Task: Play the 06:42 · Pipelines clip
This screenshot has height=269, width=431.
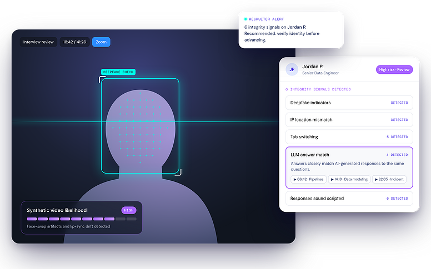Action: click(308, 179)
